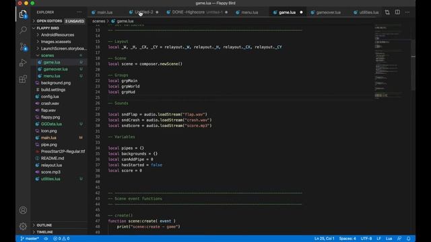Open config.lua in the explorer

pyautogui.click(x=50, y=97)
